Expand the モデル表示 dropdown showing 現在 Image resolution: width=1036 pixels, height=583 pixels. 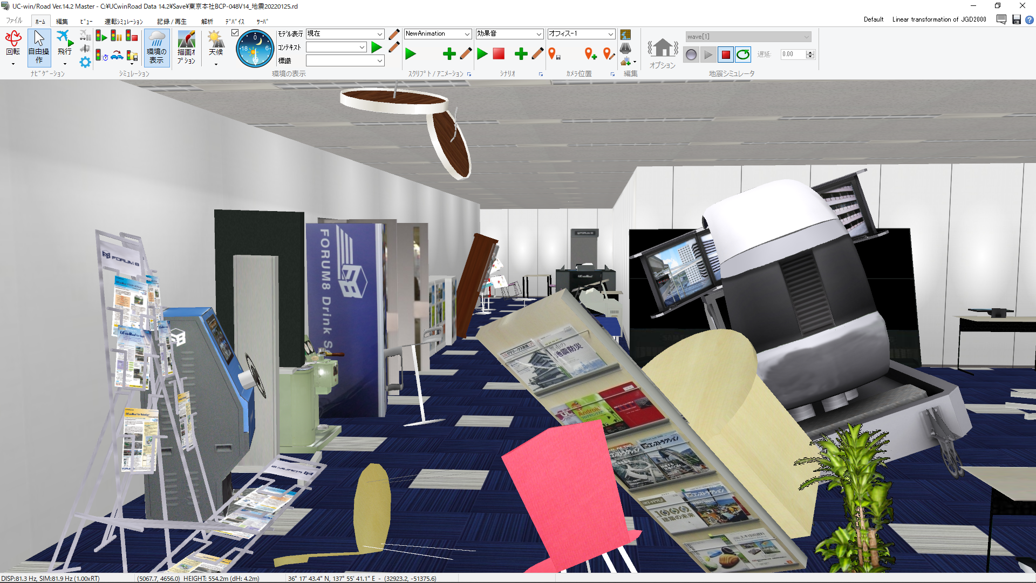coord(379,34)
